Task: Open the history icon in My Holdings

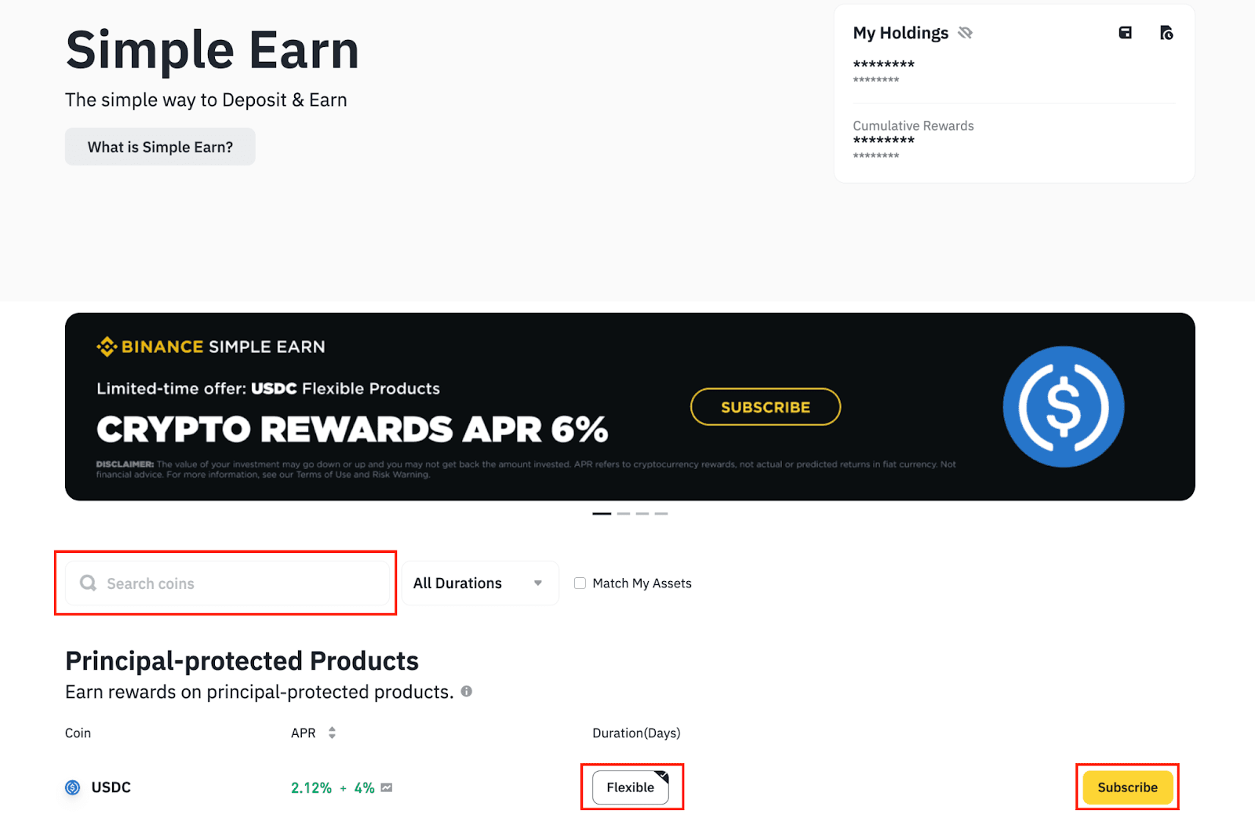Action: (1166, 33)
